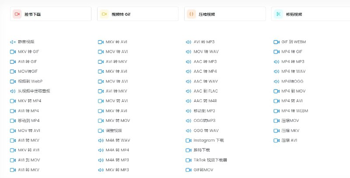This screenshot has height=178, width=350.
Task: Click the muted speaker icon beside 静音视频
Action: pos(13,42)
